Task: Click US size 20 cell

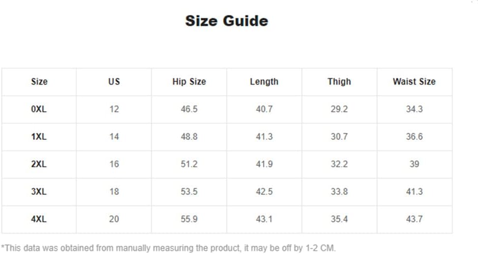Action: click(x=114, y=219)
